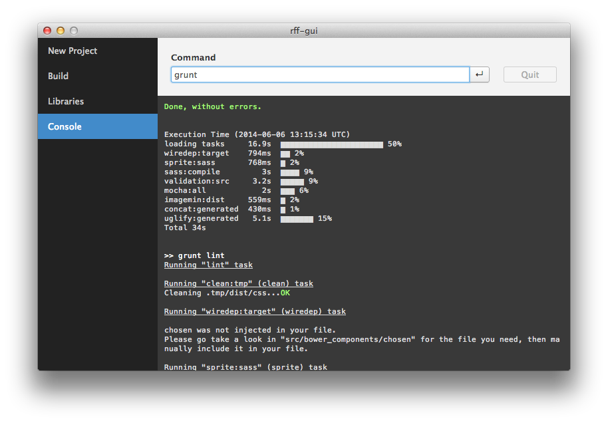Click 'Done, without errors.' message
The height and width of the screenshot is (423, 608).
pyautogui.click(x=212, y=106)
